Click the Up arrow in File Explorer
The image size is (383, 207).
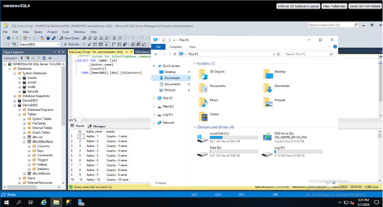[174, 54]
